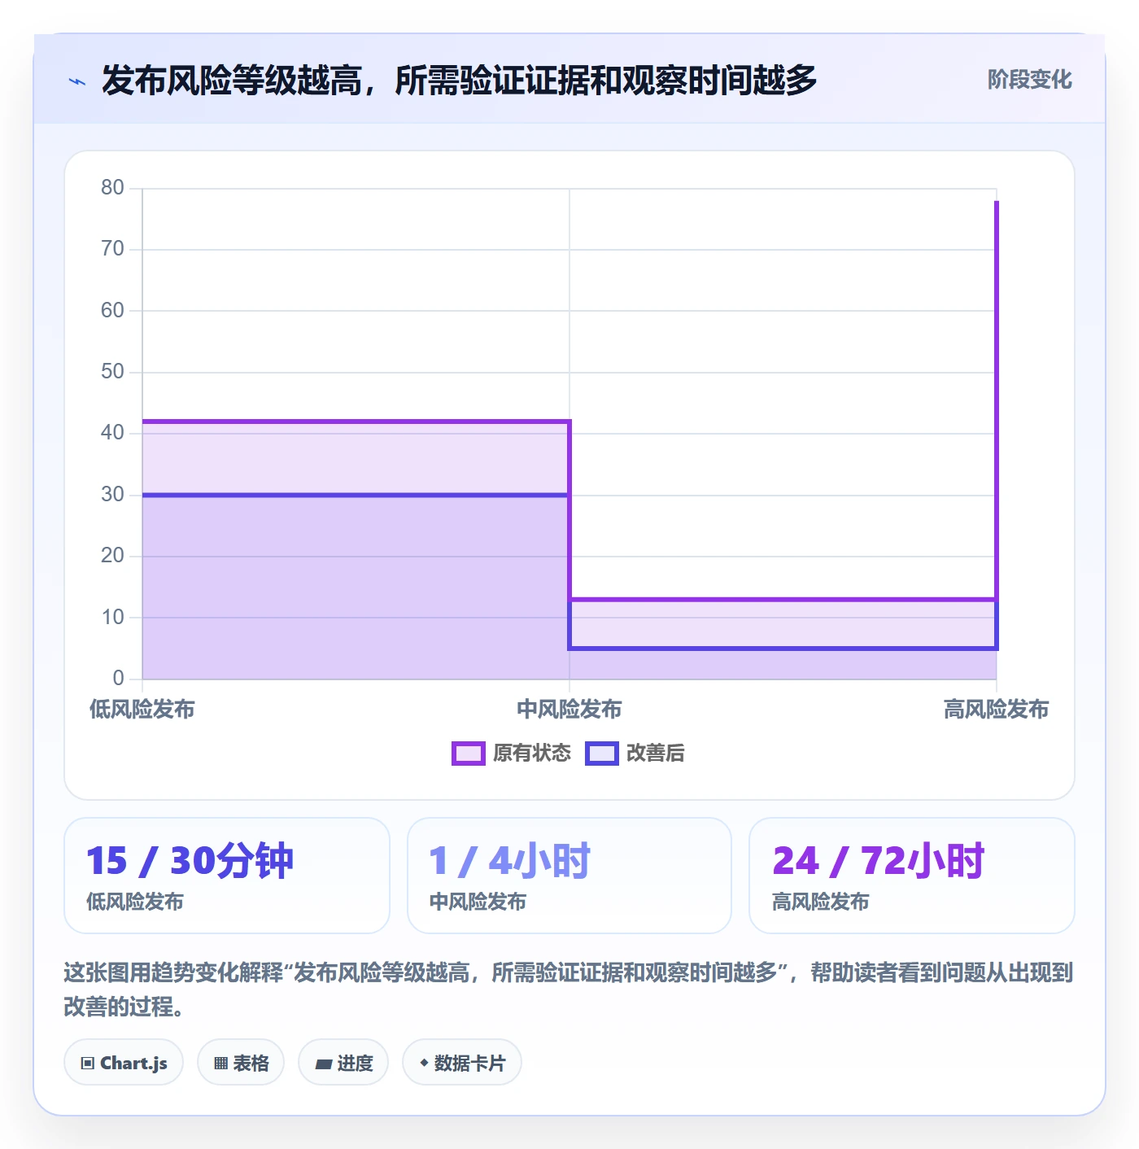Click the 低风险发布 x-axis label

(x=142, y=710)
